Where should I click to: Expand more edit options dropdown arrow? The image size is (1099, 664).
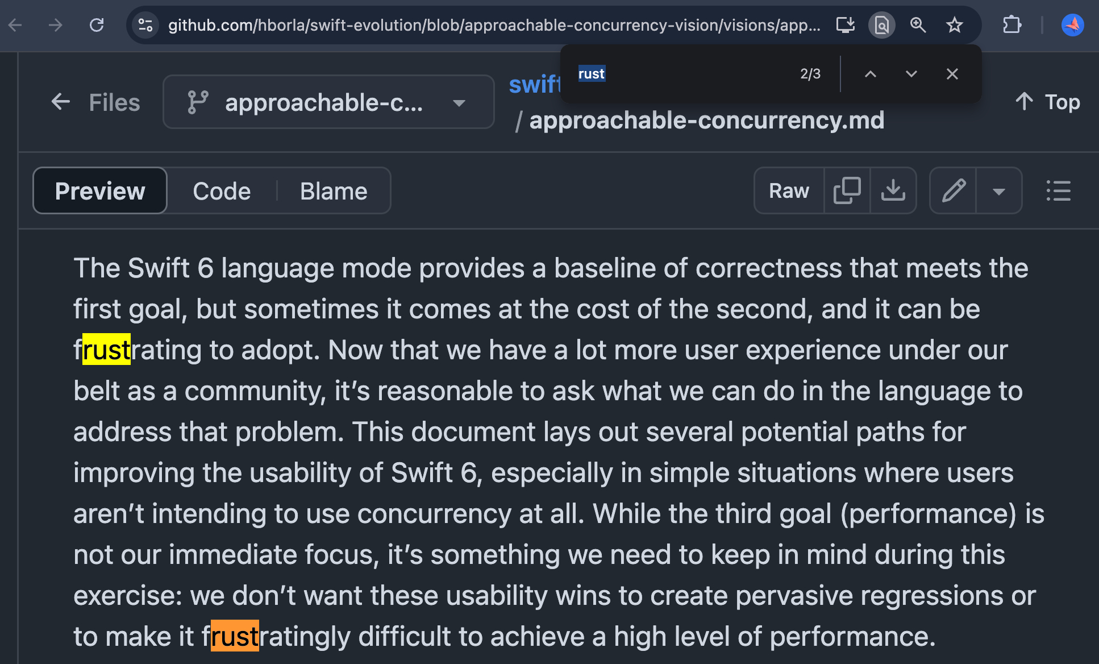click(998, 191)
